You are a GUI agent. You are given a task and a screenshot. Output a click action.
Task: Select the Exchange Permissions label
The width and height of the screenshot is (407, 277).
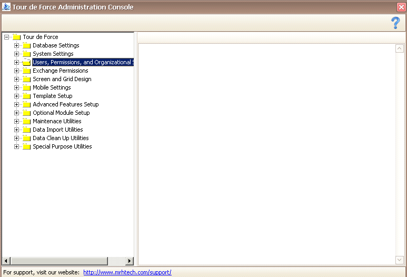point(60,71)
